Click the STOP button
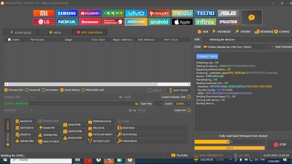 280,144
